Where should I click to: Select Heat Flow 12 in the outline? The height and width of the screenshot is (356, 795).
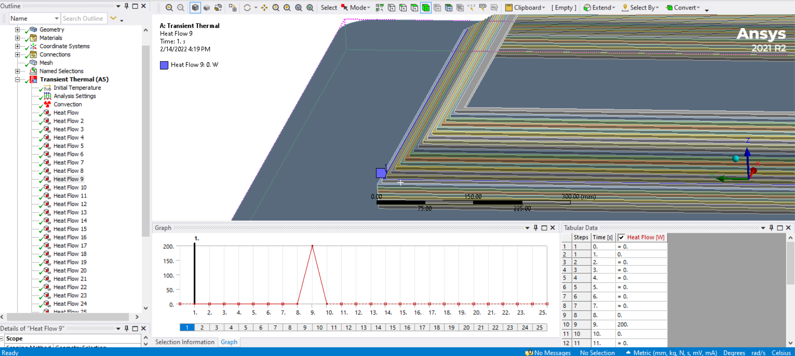tap(70, 204)
